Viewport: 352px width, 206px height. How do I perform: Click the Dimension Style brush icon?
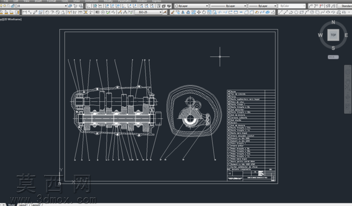165,12
